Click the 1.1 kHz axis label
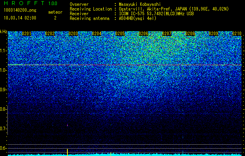 point(3,51)
